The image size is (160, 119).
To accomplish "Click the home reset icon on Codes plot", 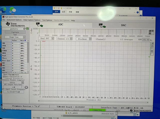I will coord(150,33).
